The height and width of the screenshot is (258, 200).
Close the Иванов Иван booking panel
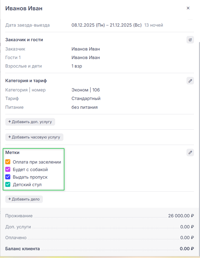tap(188, 8)
